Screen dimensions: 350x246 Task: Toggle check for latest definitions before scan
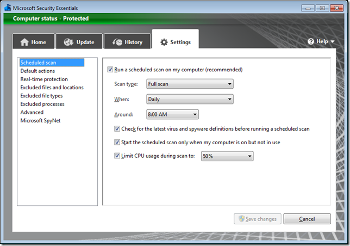[117, 129]
